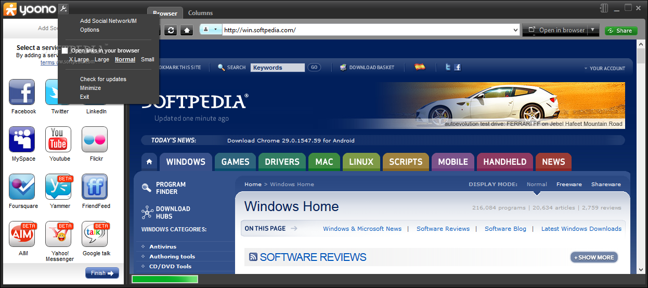The height and width of the screenshot is (288, 648).
Task: Click the Open in browser button
Action: pyautogui.click(x=556, y=30)
